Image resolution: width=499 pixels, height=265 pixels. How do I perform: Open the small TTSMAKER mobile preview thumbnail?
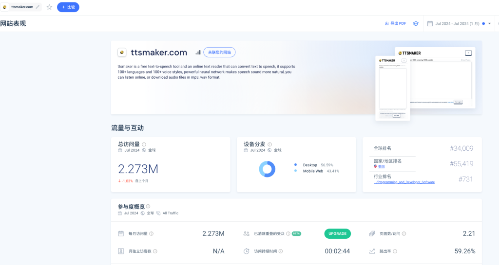tap(393, 88)
